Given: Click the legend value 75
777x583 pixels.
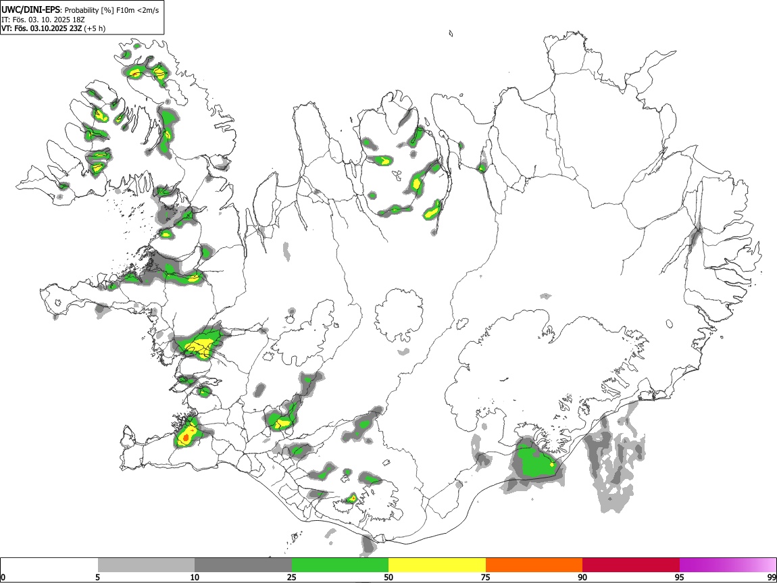Looking at the screenshot, I should (x=486, y=578).
